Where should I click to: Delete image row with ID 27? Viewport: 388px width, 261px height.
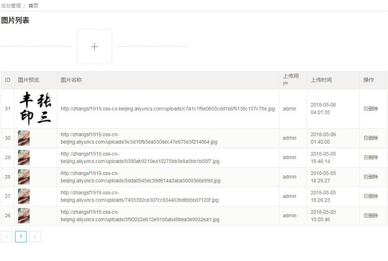[371, 196]
